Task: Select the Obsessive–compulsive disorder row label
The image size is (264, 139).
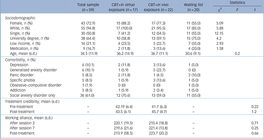Action: point(35,85)
